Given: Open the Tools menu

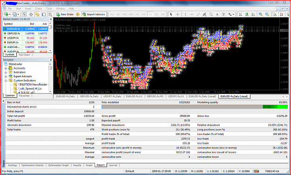Looking at the screenshot, I should 49,8.
